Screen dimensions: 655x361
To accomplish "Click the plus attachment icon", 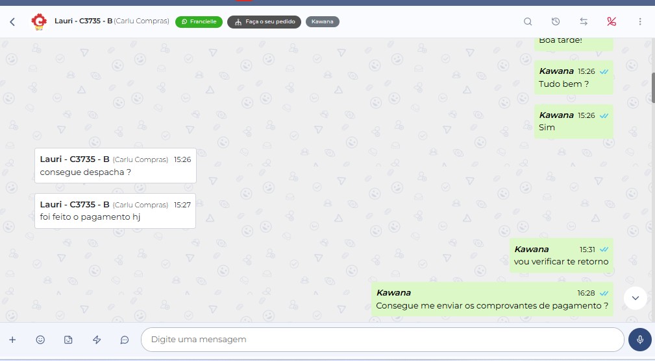I will (x=12, y=340).
